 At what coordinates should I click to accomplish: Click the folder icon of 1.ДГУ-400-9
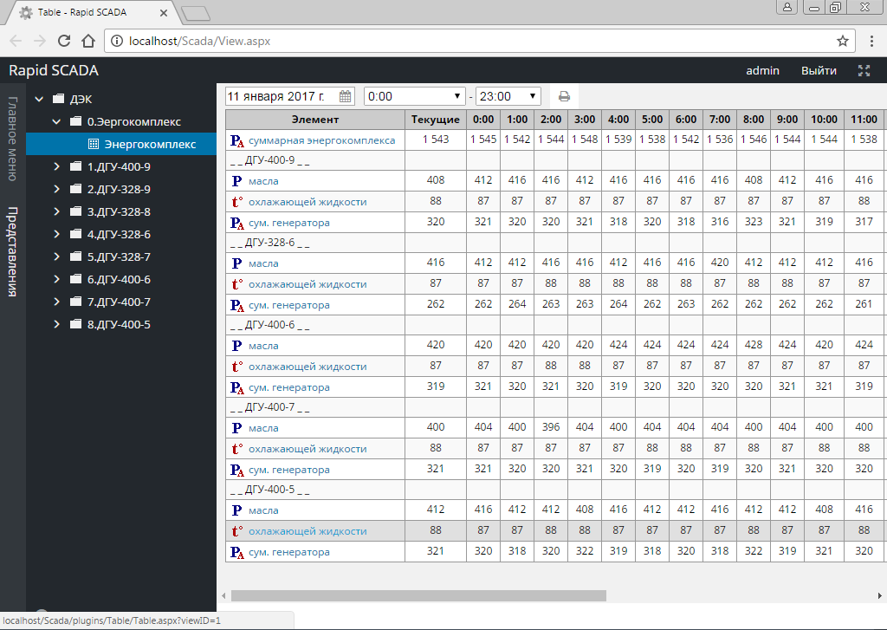point(76,166)
